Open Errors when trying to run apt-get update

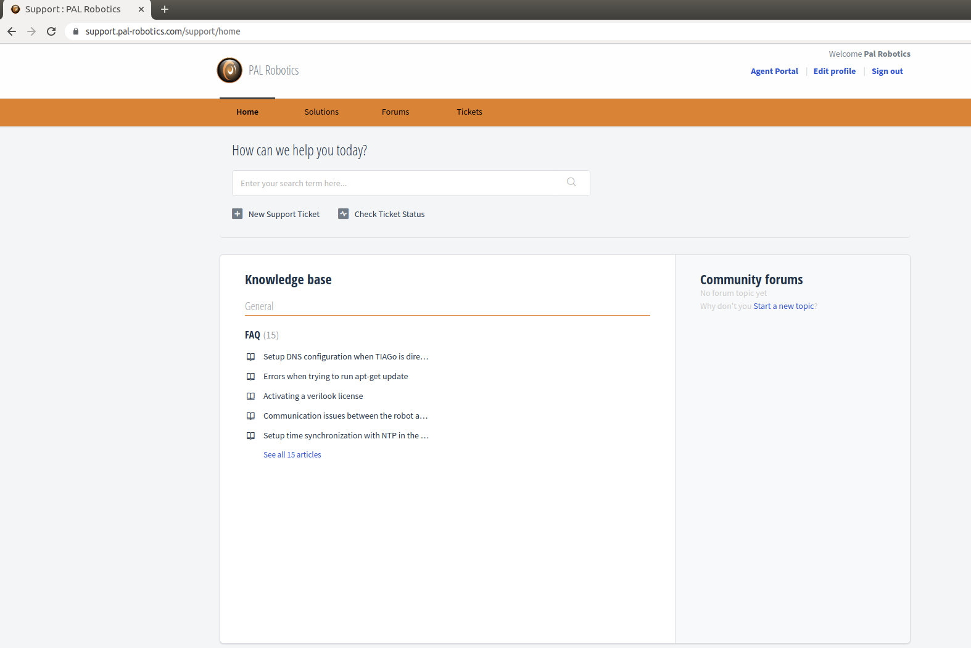click(336, 377)
